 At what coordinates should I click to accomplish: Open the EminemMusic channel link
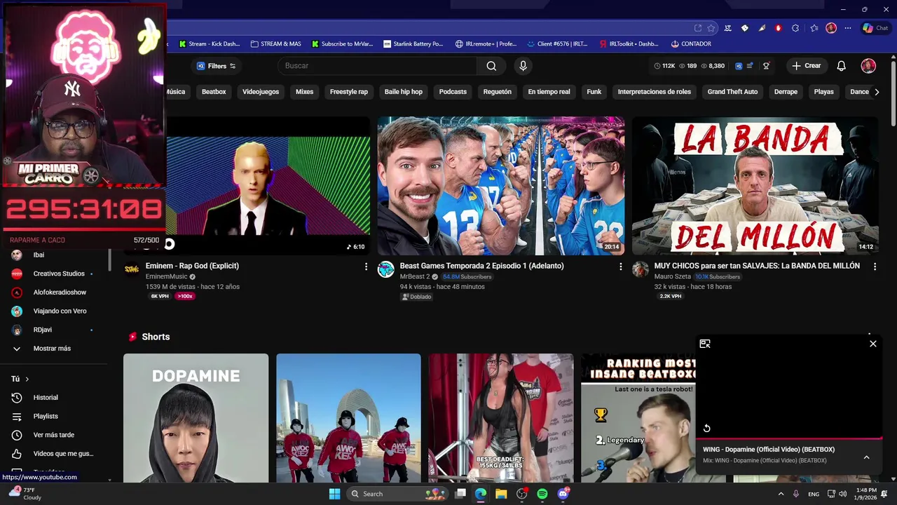(x=166, y=277)
